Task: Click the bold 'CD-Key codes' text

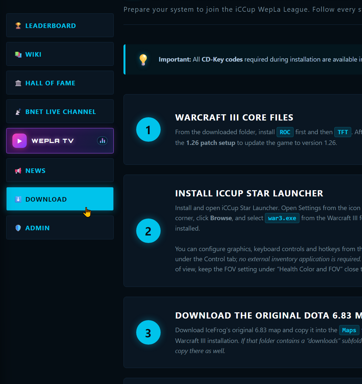Action: tap(222, 60)
